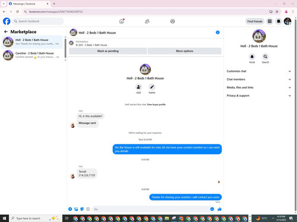Open the notifications bell in Facebook header
The width and height of the screenshot is (297, 222).
click(x=279, y=21)
